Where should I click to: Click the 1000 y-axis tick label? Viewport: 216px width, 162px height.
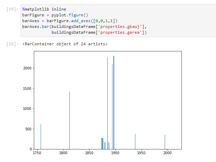coord(27,109)
